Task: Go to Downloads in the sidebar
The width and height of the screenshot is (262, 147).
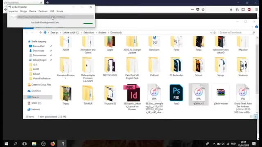Action: point(38,51)
